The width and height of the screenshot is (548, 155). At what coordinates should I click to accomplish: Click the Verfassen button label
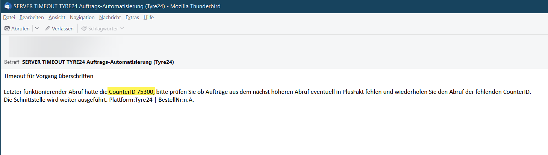click(x=63, y=29)
